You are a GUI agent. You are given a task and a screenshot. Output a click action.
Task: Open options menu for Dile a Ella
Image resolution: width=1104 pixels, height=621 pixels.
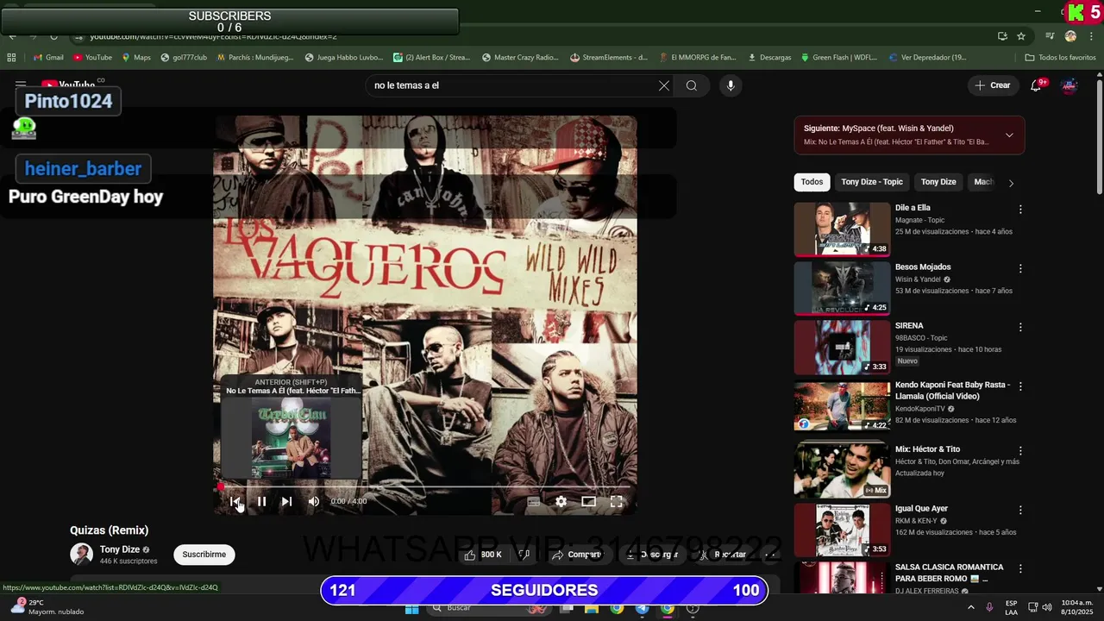1020,210
